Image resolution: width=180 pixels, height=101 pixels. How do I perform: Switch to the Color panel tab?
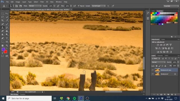(x=153, y=11)
